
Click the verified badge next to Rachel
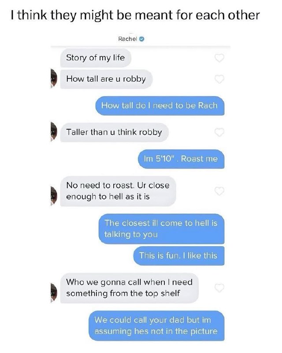142,39
